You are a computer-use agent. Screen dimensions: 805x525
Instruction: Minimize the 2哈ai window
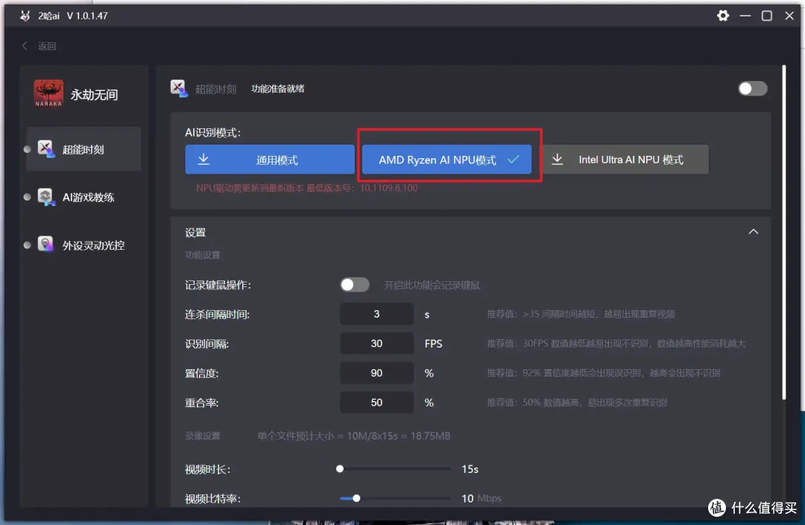coord(745,16)
